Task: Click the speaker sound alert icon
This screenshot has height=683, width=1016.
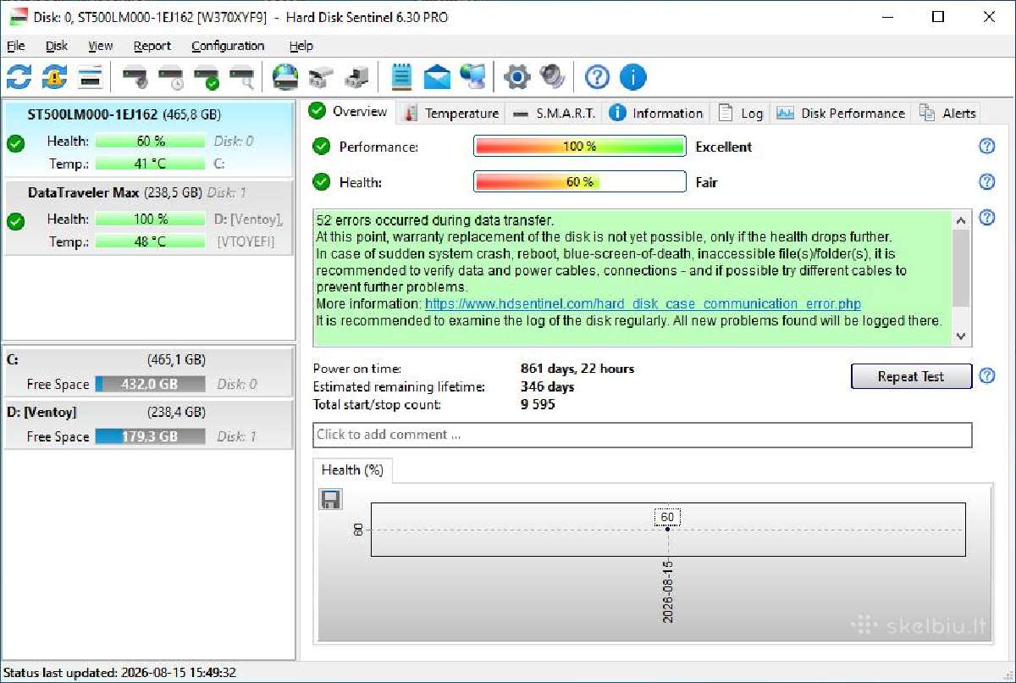Action: [552, 77]
